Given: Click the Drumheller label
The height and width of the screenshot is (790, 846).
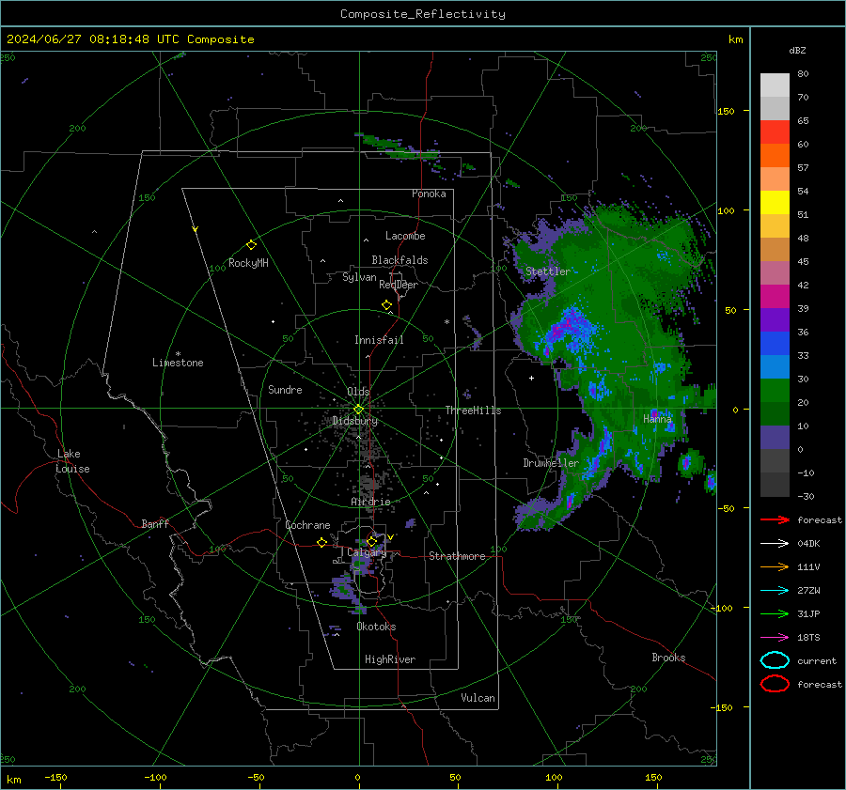Looking at the screenshot, I should pyautogui.click(x=551, y=463).
